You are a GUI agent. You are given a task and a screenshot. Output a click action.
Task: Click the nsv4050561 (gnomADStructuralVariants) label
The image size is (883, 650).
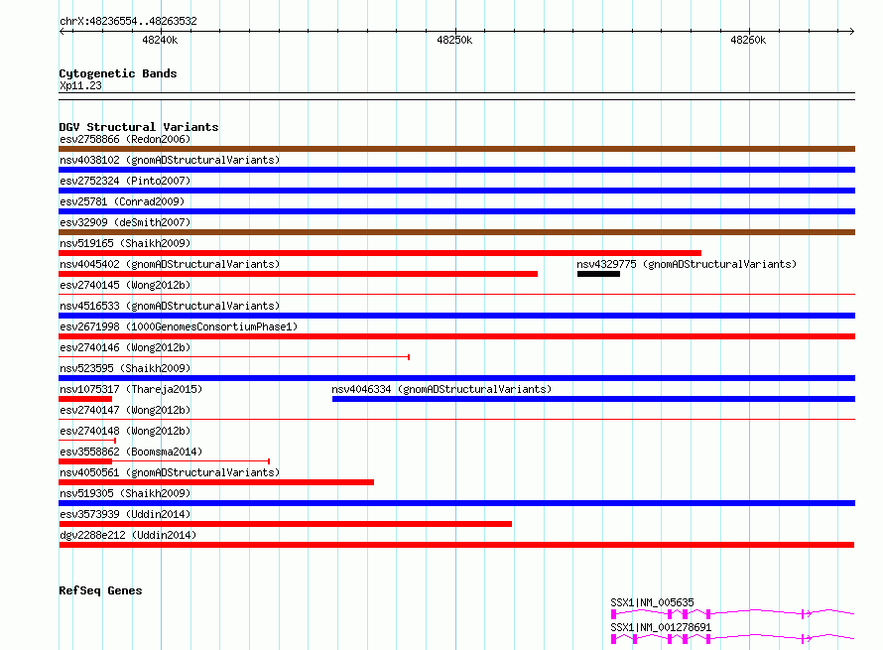[170, 472]
